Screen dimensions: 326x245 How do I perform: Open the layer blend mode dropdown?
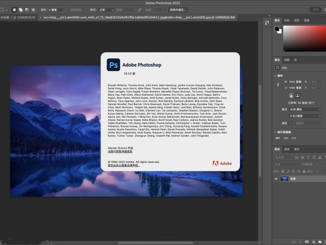(x=286, y=164)
